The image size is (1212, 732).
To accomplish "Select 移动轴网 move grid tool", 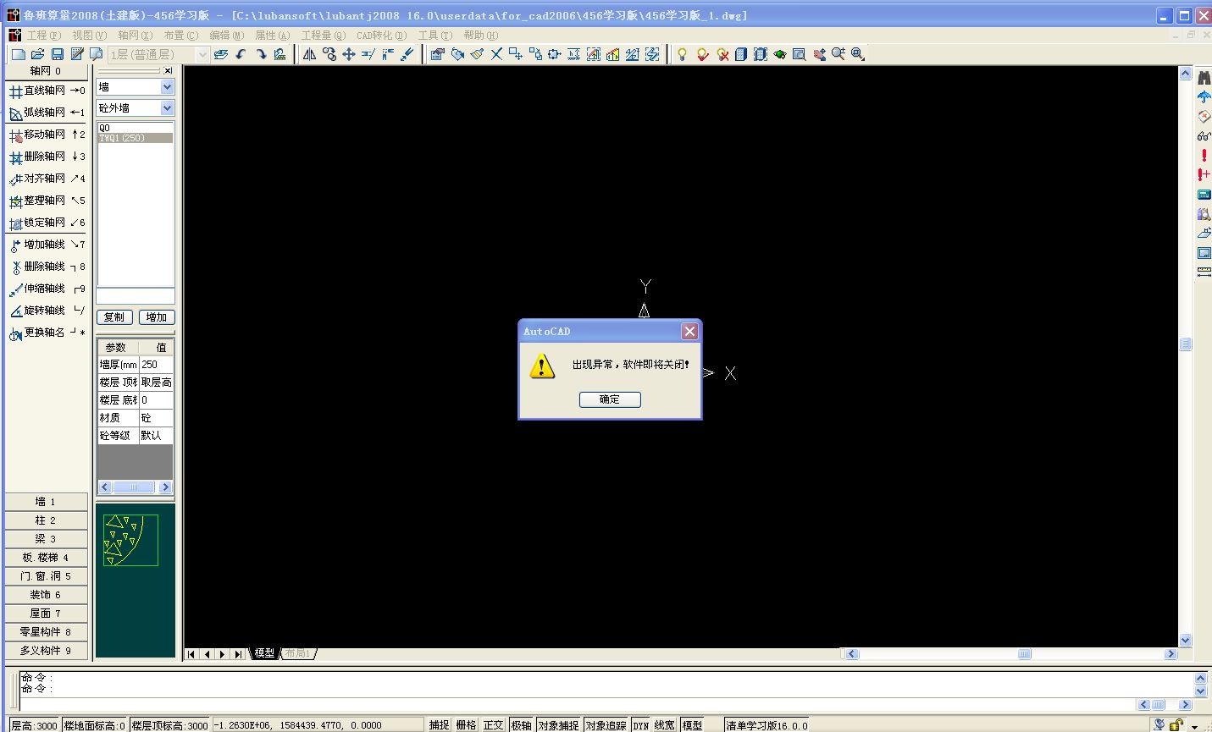I will coord(47,135).
